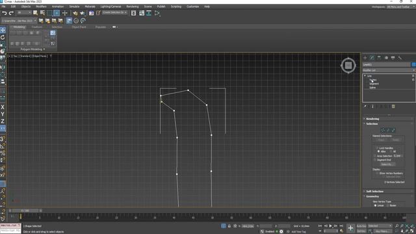416x234 pixels.
Task: Toggle the Selection Lock icon in status bar
Action: [x=229, y=226]
